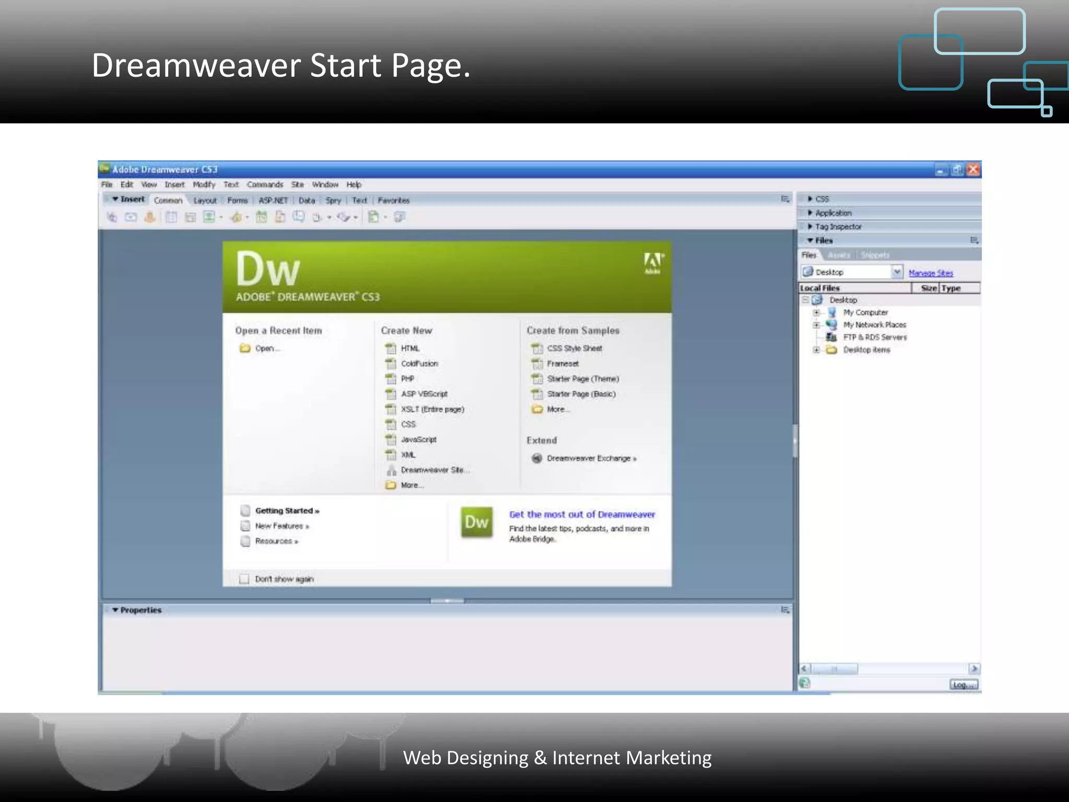Click the Tag Chooser icon
Screen dimensions: 1069x802
399,217
